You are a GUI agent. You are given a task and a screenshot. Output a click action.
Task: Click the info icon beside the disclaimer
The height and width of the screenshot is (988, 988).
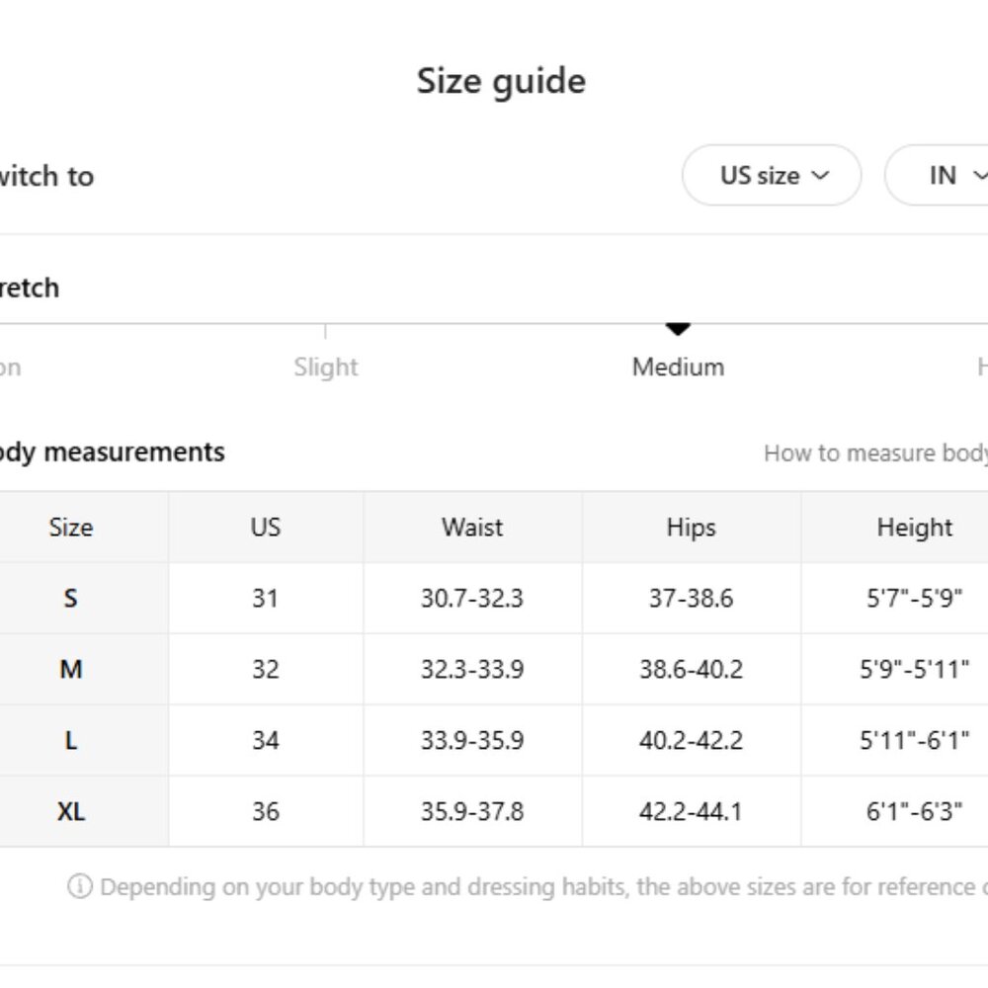click(80, 886)
